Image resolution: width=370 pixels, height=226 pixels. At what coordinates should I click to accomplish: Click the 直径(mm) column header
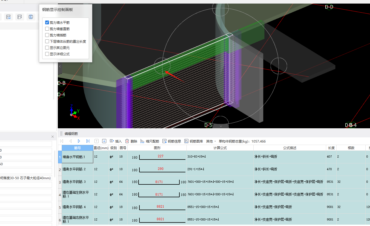point(101,148)
